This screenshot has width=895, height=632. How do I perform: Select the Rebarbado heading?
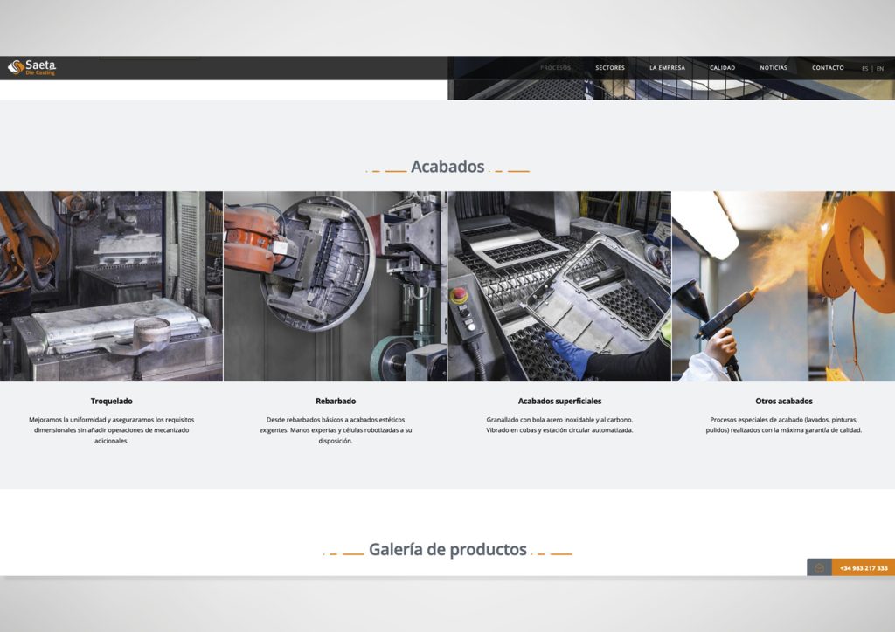[336, 402]
